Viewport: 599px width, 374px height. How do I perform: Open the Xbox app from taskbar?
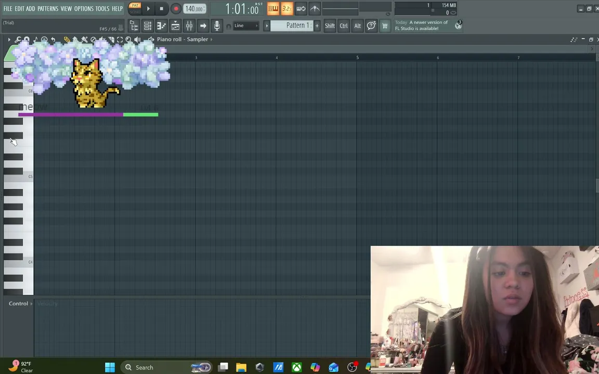click(x=297, y=367)
